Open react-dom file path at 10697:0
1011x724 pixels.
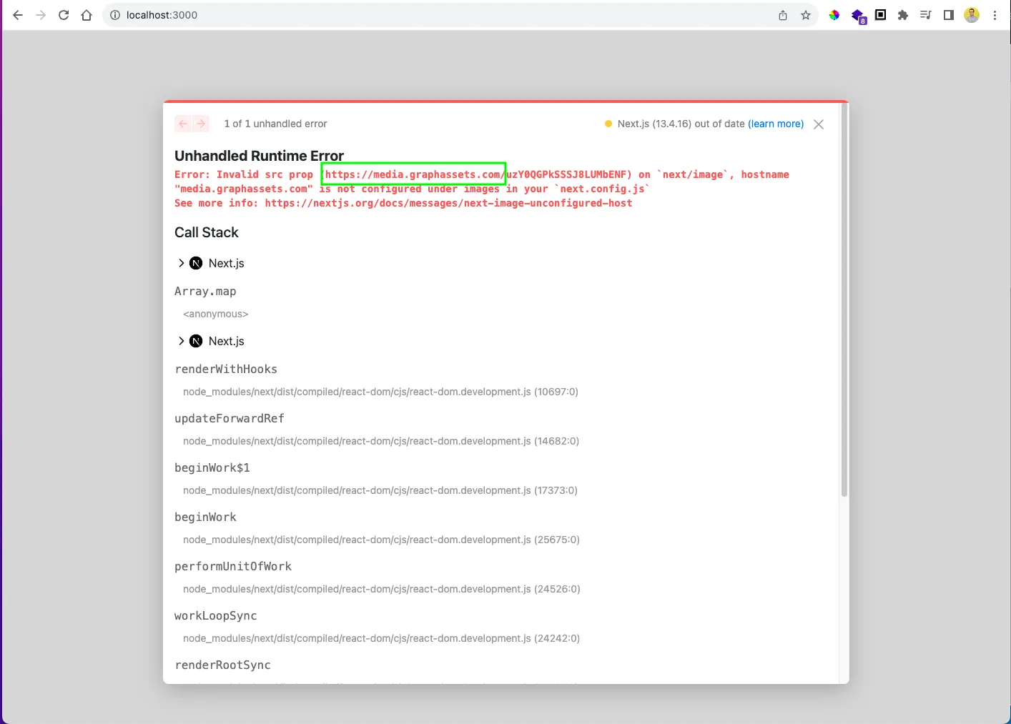380,392
